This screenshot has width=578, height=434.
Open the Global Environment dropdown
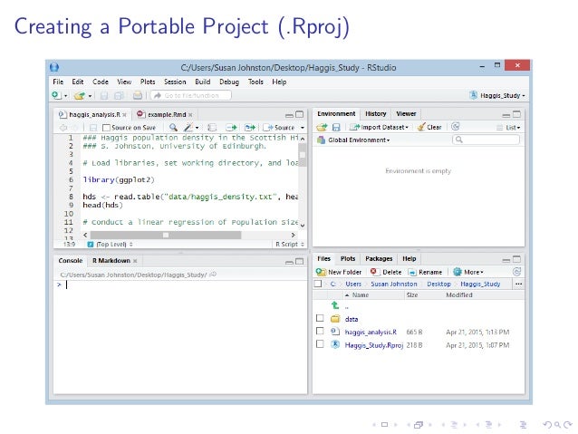point(353,140)
